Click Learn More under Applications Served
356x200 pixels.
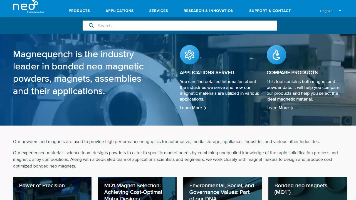coord(191,108)
